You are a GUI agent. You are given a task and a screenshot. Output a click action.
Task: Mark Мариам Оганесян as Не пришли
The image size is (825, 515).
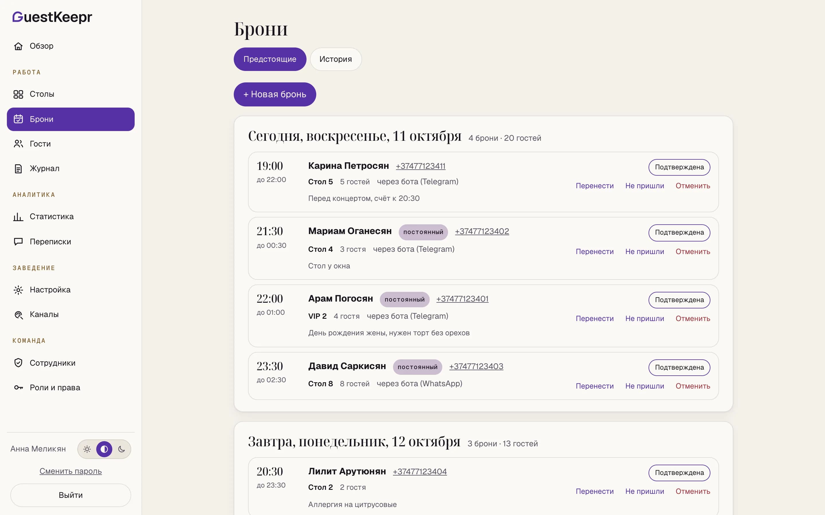(644, 252)
